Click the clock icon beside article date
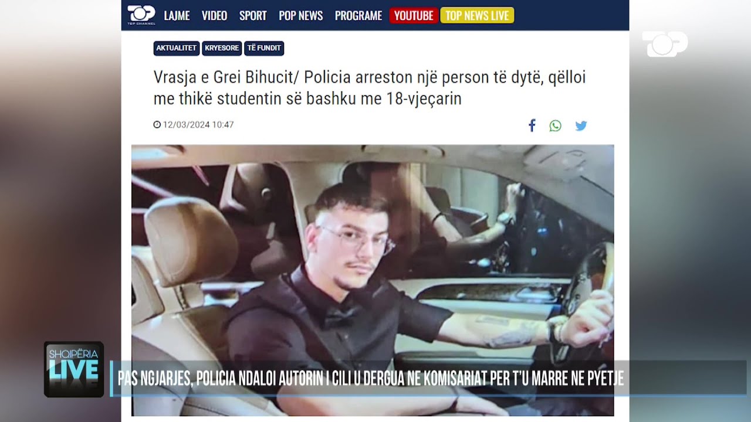This screenshot has width=751, height=422. (157, 125)
